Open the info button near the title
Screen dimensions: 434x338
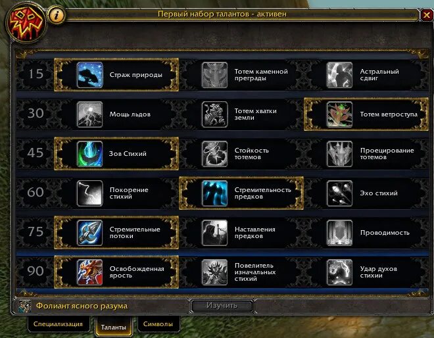(57, 15)
